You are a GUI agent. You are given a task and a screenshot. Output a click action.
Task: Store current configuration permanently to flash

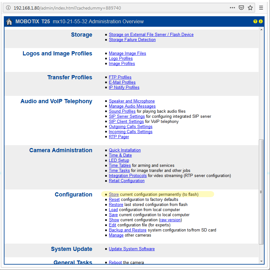[114, 194]
